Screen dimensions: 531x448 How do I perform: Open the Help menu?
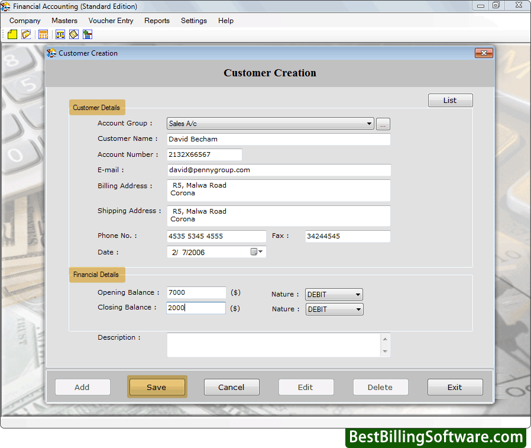tap(225, 21)
